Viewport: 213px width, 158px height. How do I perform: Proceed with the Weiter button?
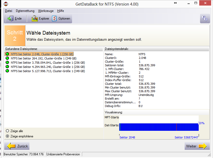click(197, 146)
